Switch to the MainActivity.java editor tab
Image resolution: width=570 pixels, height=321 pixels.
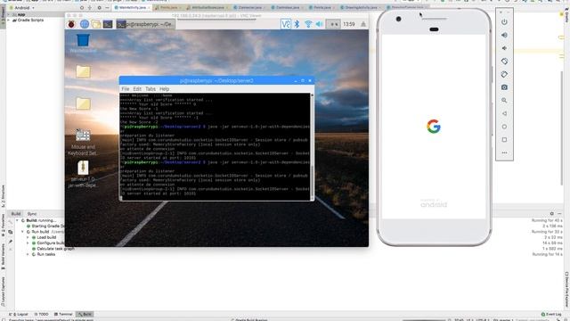pos(132,7)
